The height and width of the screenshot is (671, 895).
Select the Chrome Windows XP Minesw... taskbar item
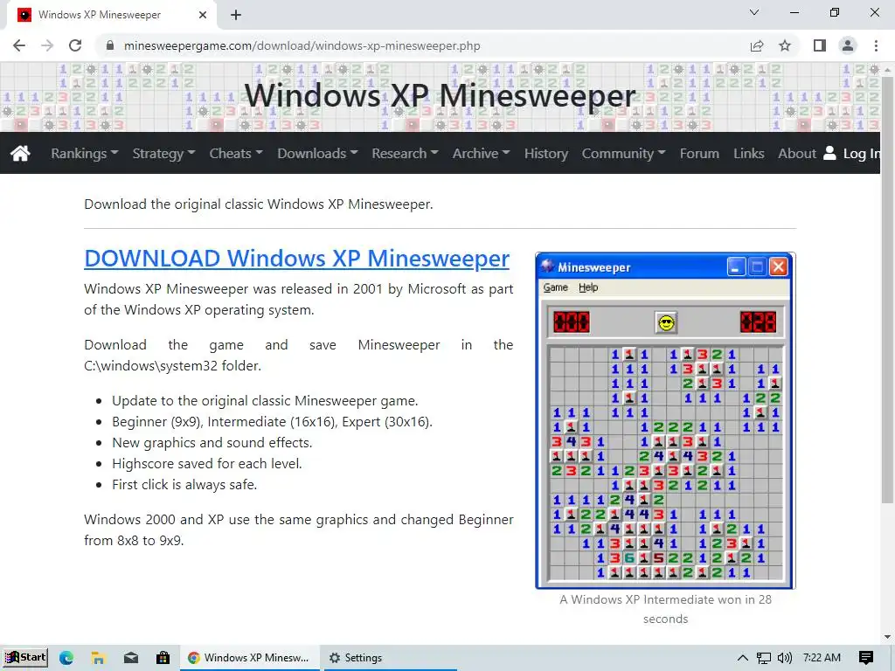click(x=248, y=658)
